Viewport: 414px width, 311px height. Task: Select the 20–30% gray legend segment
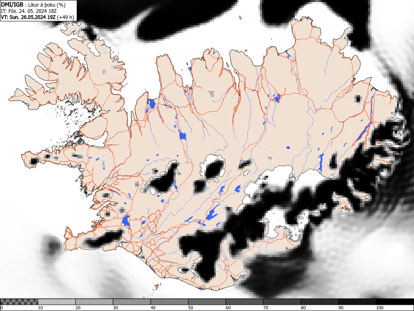click(94, 302)
